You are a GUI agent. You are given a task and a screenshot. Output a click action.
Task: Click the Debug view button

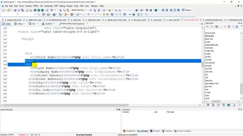(19, 24)
